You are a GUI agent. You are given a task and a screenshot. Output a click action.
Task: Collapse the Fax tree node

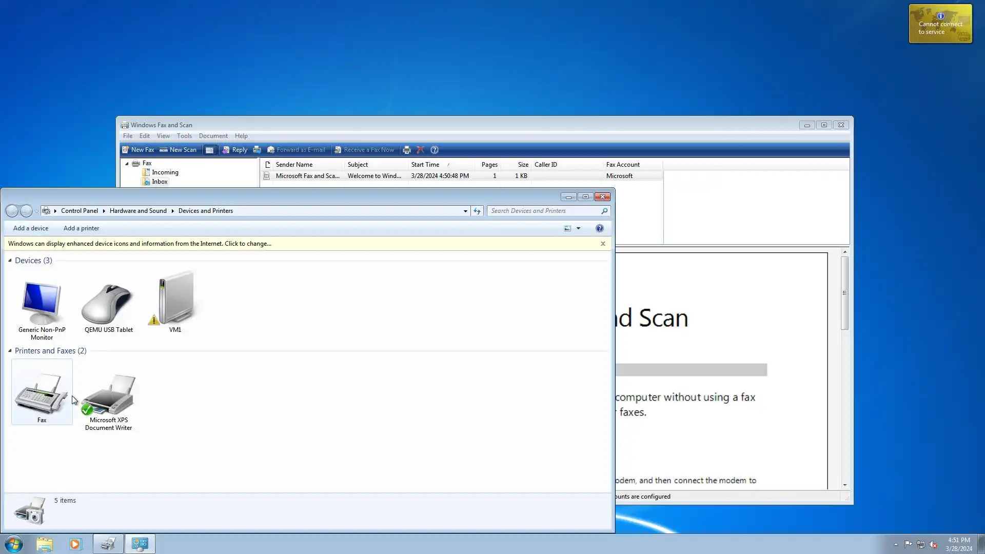(127, 164)
